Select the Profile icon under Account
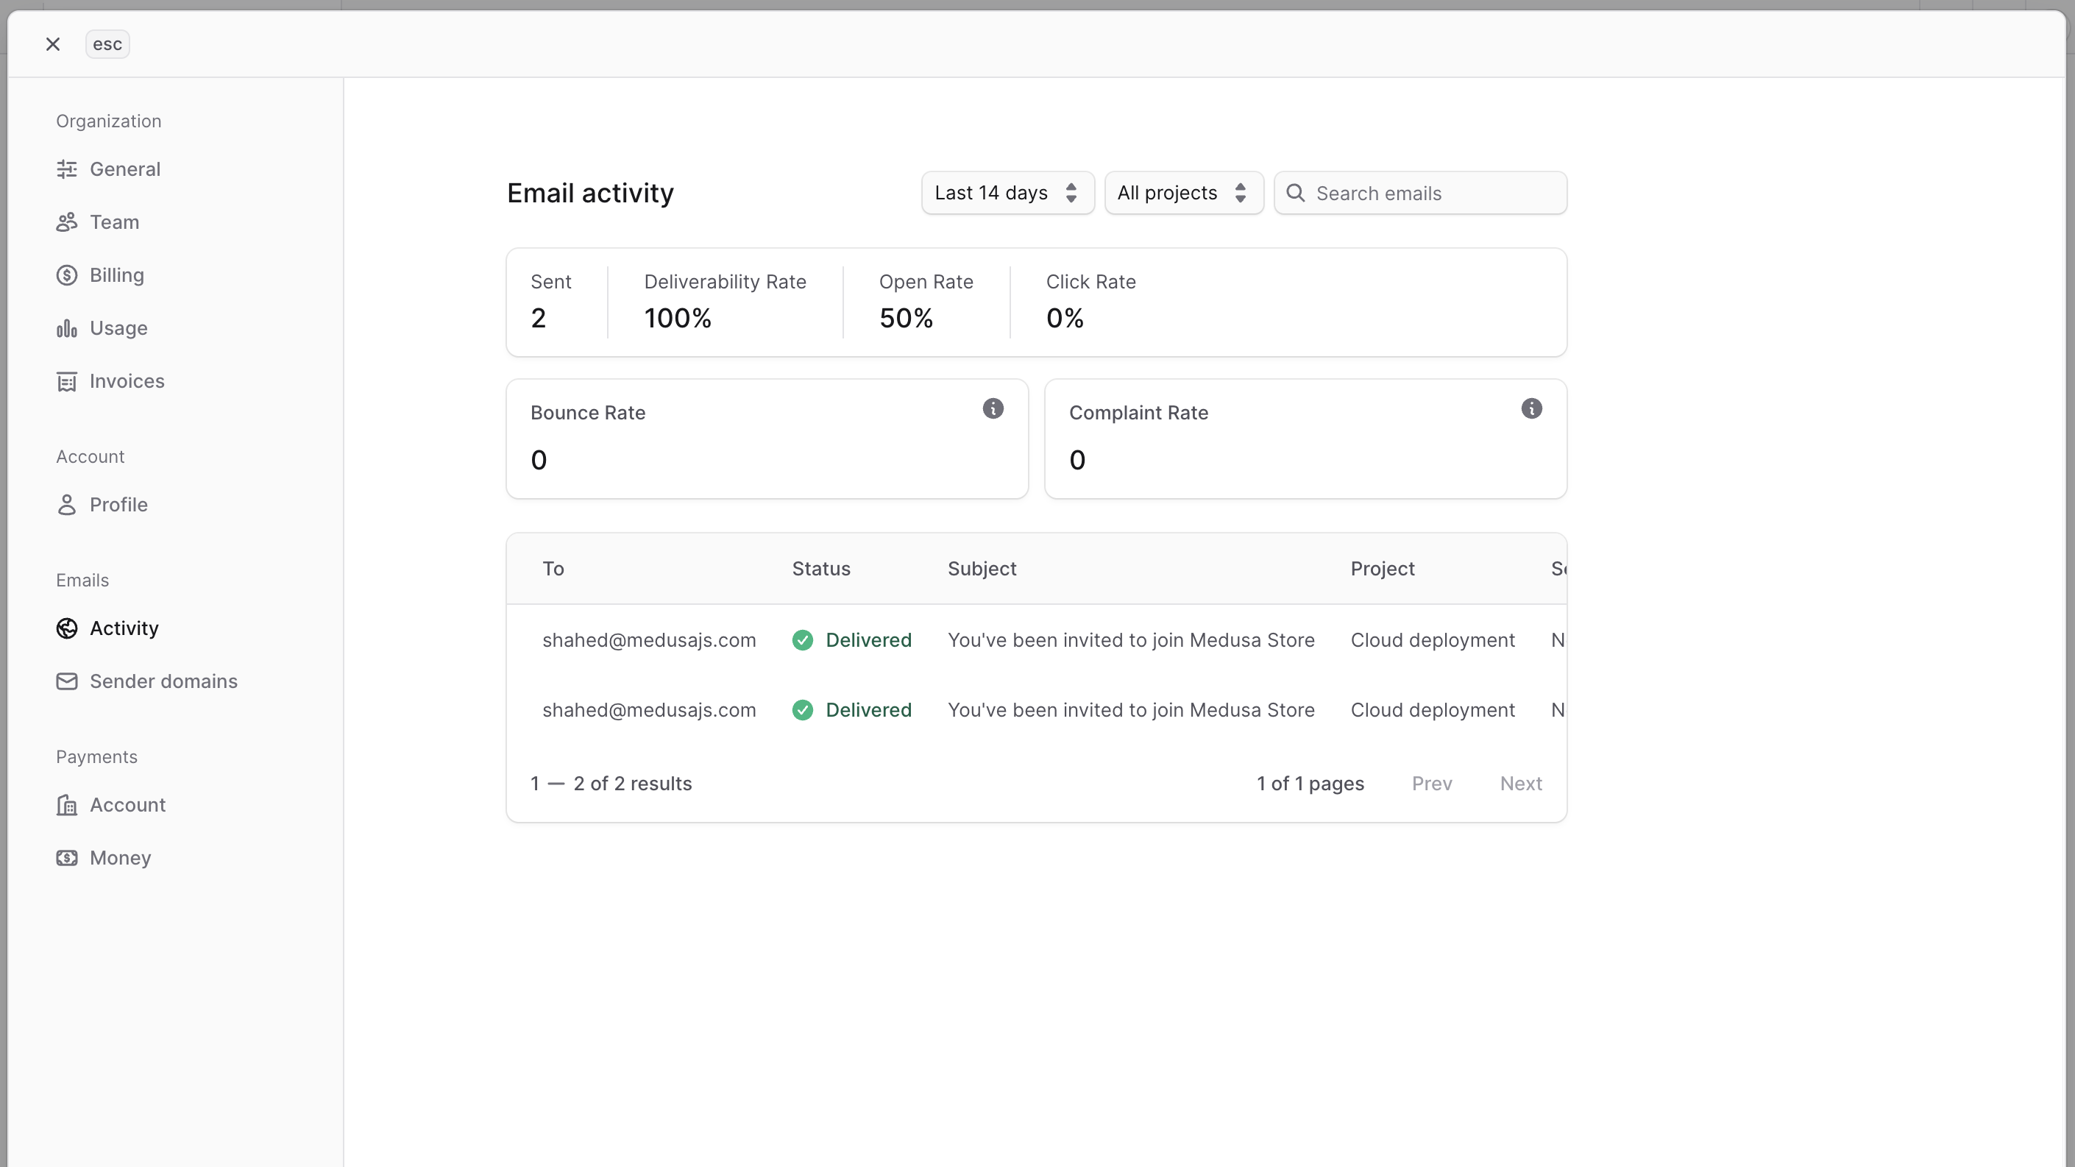The width and height of the screenshot is (2075, 1167). (67, 505)
